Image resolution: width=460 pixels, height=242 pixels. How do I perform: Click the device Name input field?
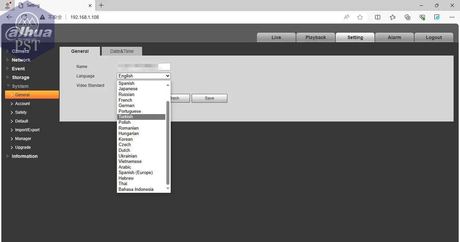[x=143, y=67]
